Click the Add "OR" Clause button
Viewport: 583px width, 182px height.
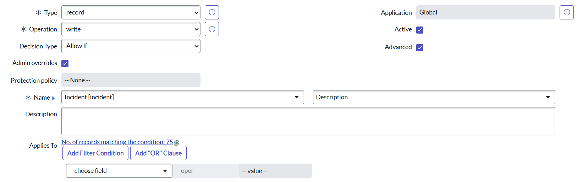point(158,153)
